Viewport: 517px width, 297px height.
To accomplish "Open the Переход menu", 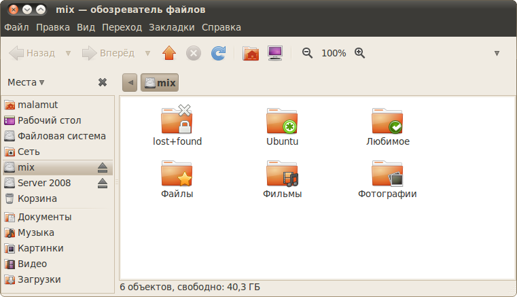I will point(122,27).
